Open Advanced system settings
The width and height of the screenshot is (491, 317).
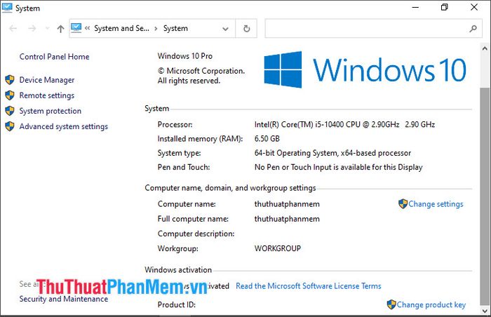coord(64,126)
